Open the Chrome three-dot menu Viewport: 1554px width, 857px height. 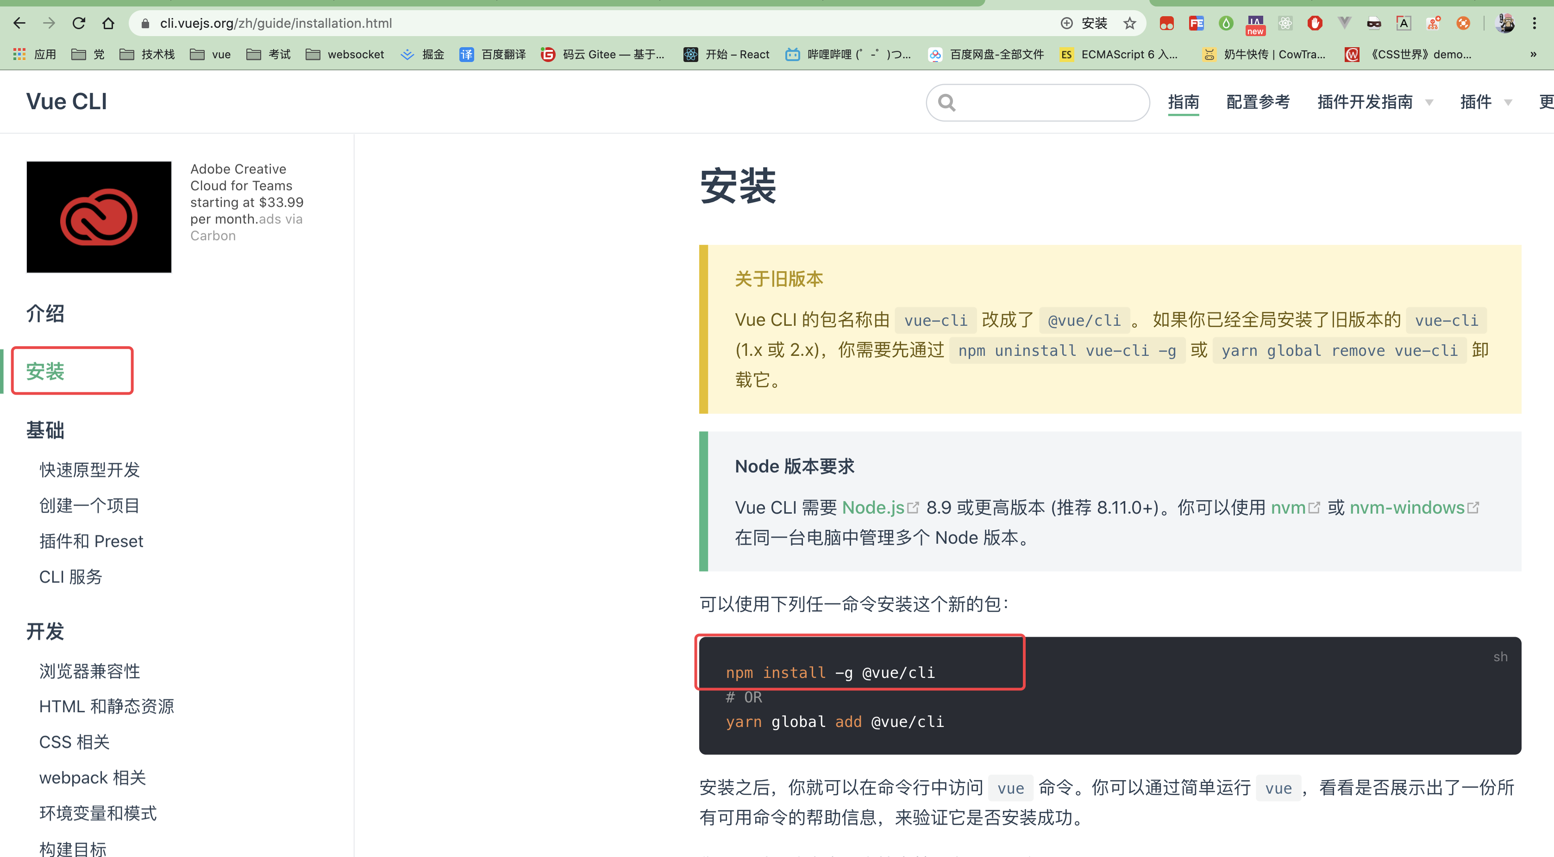[x=1534, y=24]
